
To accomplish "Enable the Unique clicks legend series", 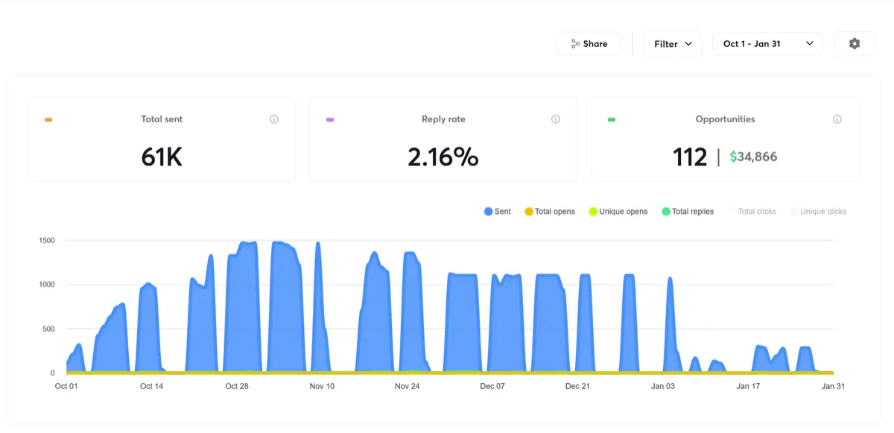I will (x=818, y=212).
